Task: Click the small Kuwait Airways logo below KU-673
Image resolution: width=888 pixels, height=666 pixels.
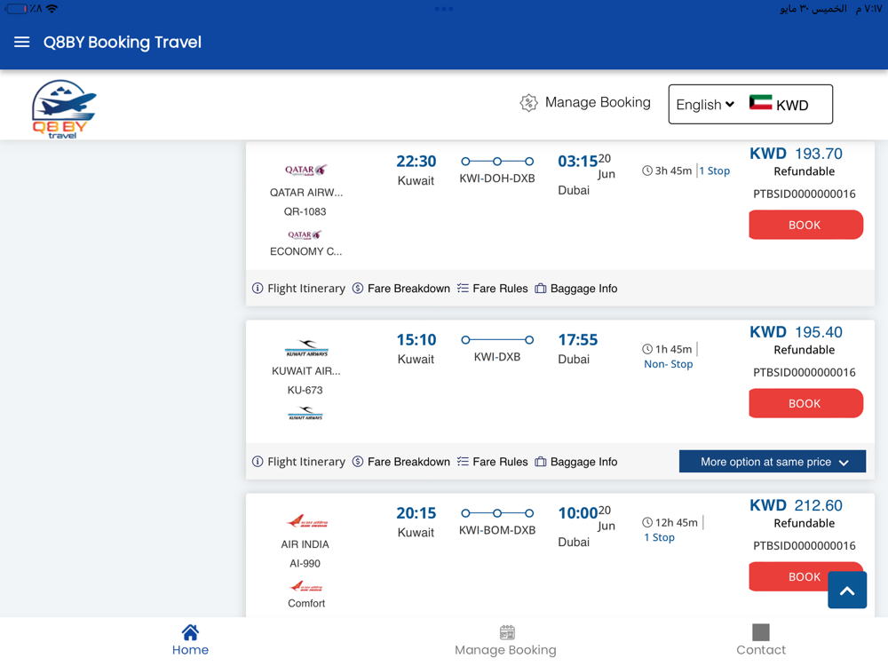Action: [x=305, y=413]
